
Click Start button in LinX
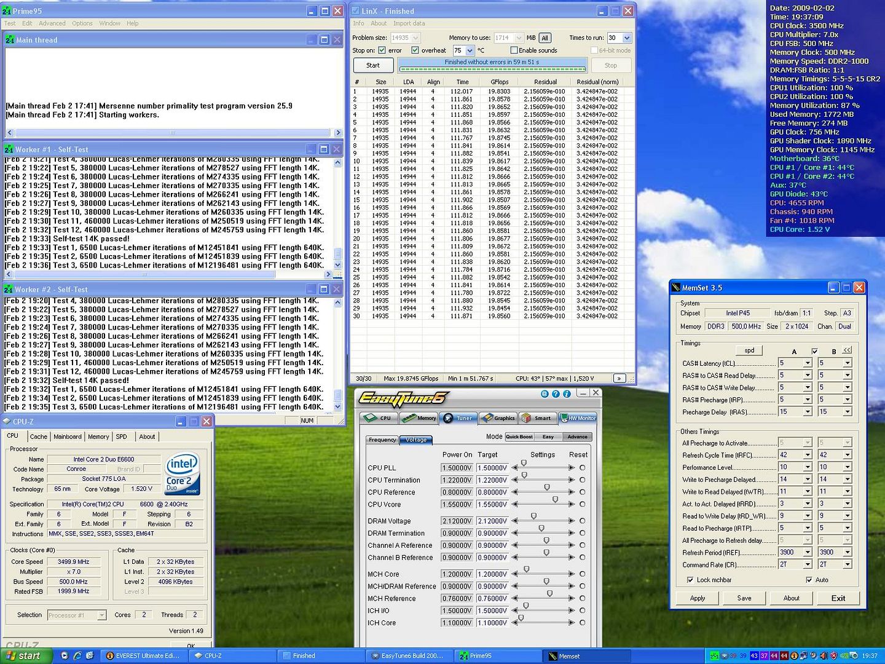point(373,65)
